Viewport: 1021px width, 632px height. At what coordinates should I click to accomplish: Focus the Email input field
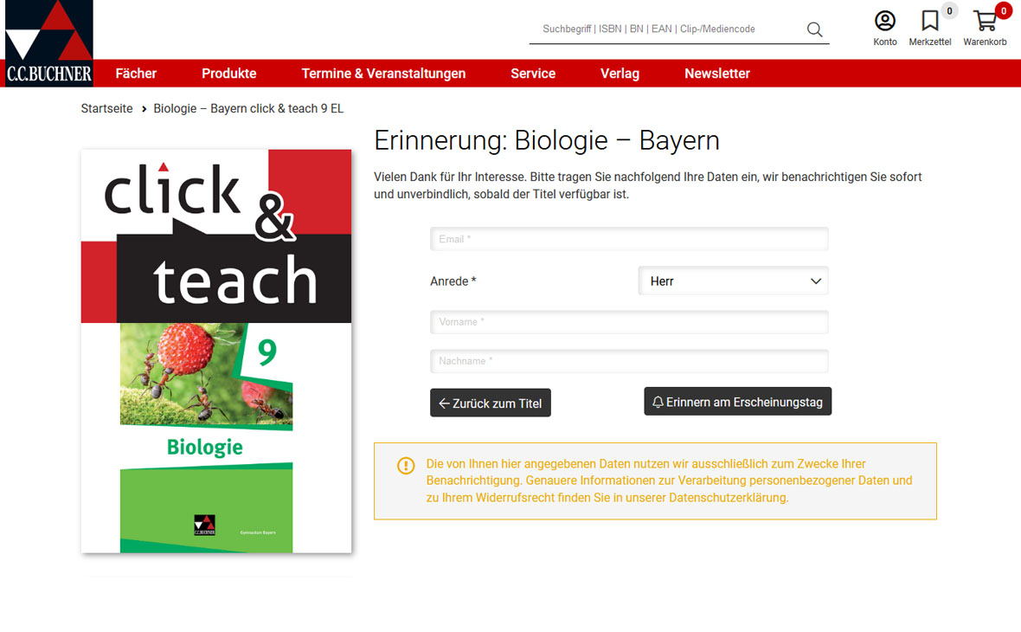click(x=629, y=239)
